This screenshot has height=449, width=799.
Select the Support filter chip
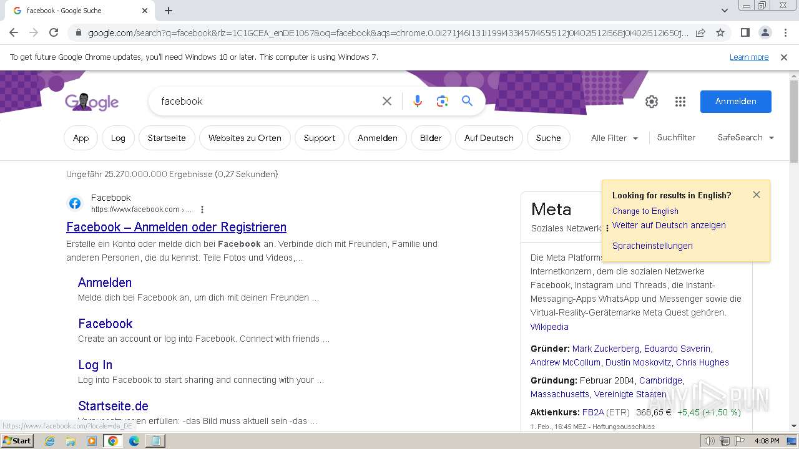click(x=320, y=138)
